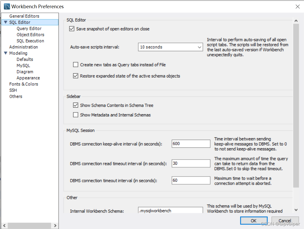Close the Workbench Preferences dialog
Image resolution: width=304 pixels, height=229 pixels.
point(298,7)
